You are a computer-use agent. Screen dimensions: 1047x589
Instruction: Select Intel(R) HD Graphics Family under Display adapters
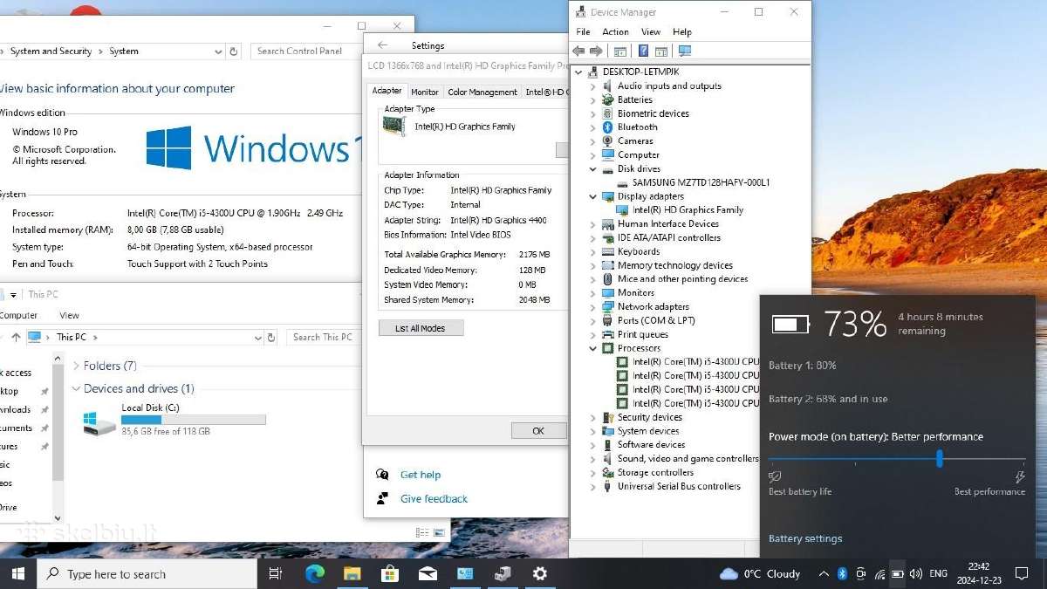pyautogui.click(x=688, y=209)
